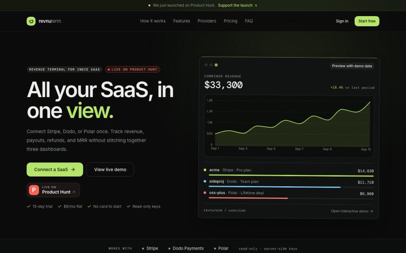Click the sideproj blue revenue bar

click(x=275, y=187)
